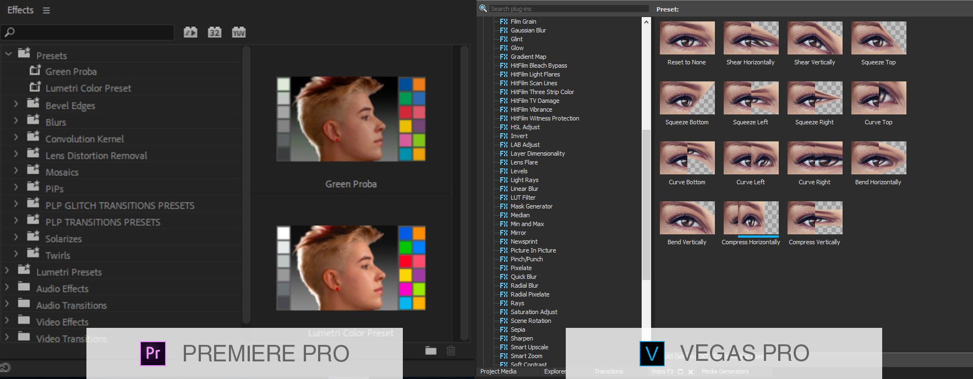Choose the Squeeze Top preset
The image size is (973, 379).
click(x=878, y=38)
